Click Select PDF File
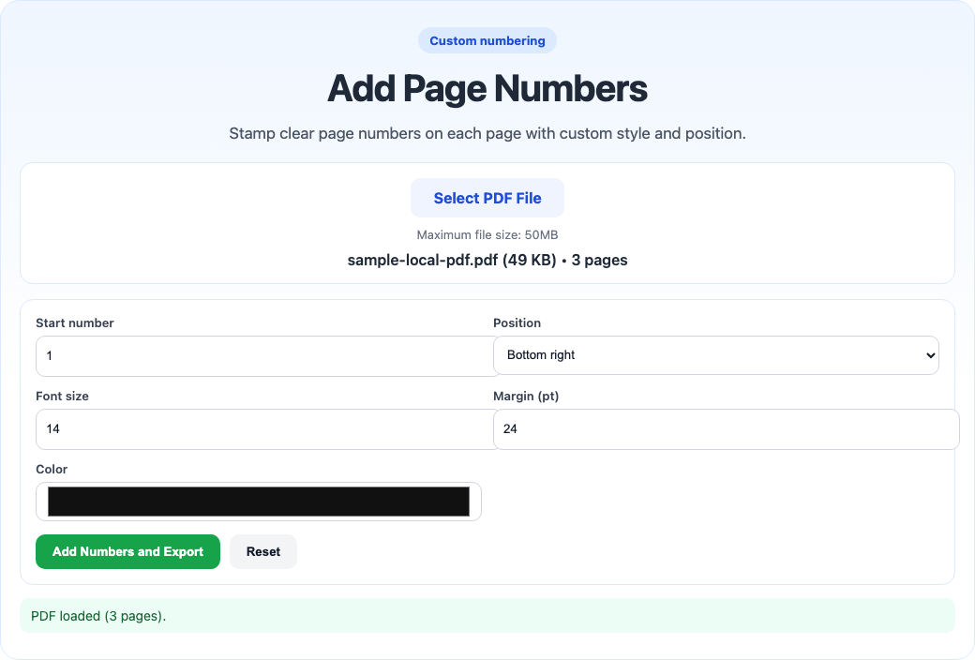Viewport: 975px width, 660px height. (487, 197)
